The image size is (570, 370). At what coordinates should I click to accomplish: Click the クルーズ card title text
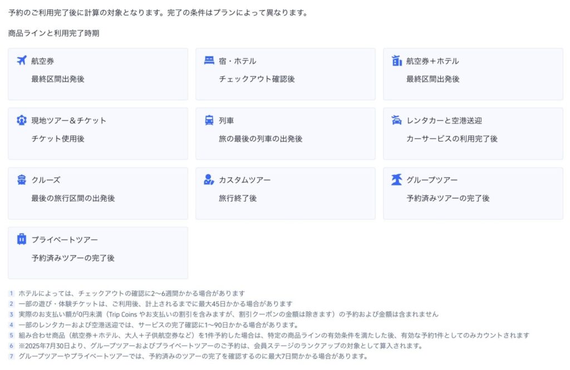[x=46, y=180]
